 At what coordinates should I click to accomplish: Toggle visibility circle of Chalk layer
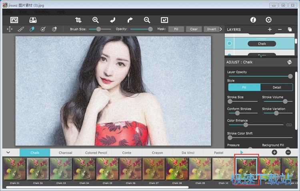pos(230,44)
